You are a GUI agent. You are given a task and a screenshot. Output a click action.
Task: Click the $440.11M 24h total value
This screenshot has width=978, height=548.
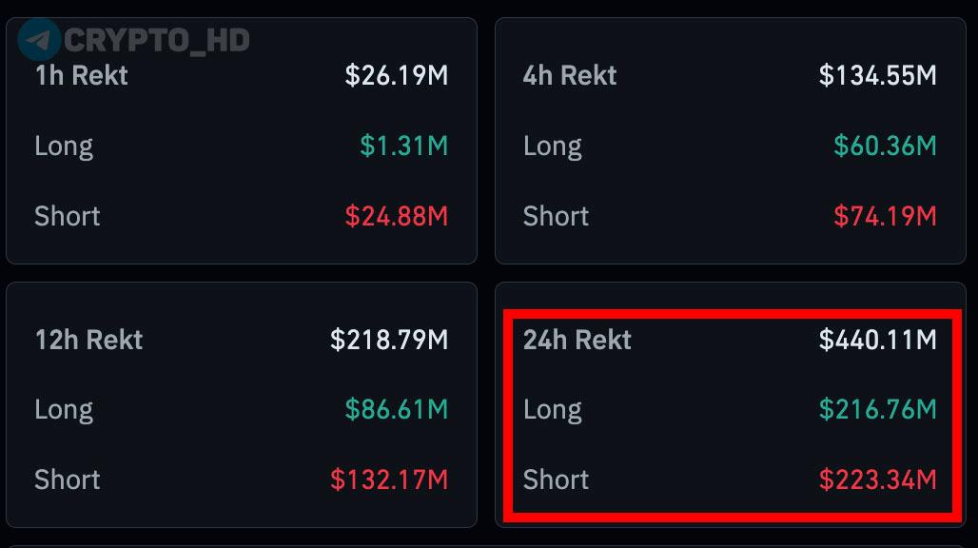click(x=877, y=340)
